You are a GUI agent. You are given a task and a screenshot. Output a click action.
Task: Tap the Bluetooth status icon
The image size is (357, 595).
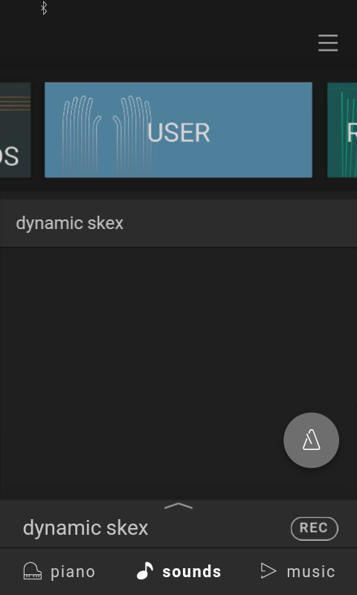[x=44, y=8]
